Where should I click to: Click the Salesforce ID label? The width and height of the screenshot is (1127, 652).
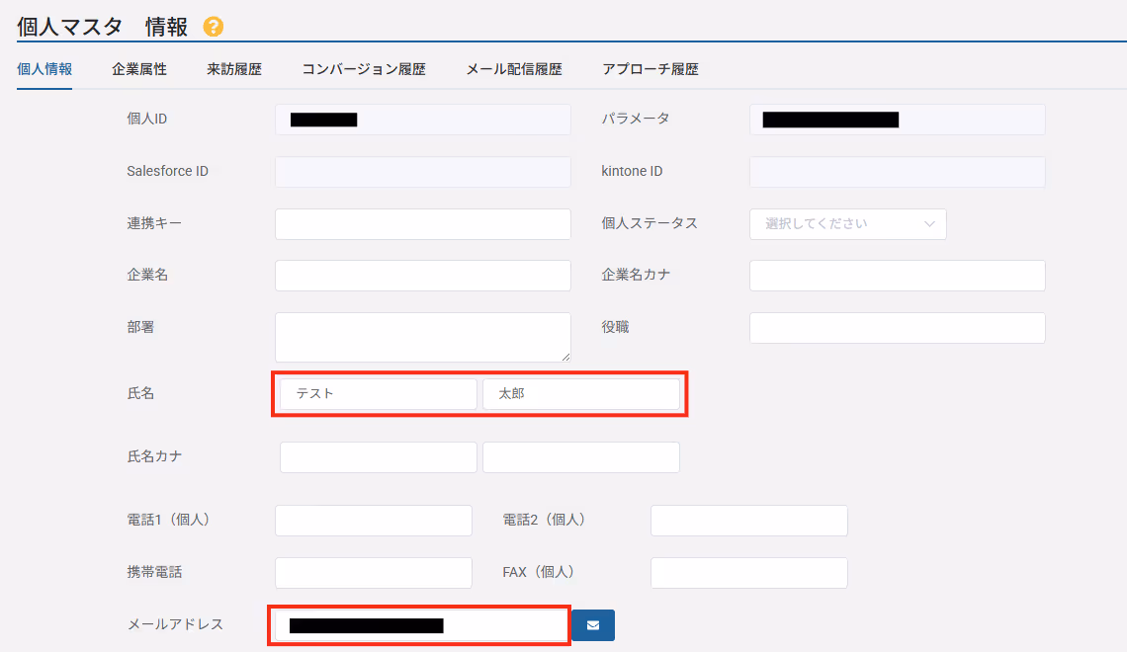click(x=167, y=171)
